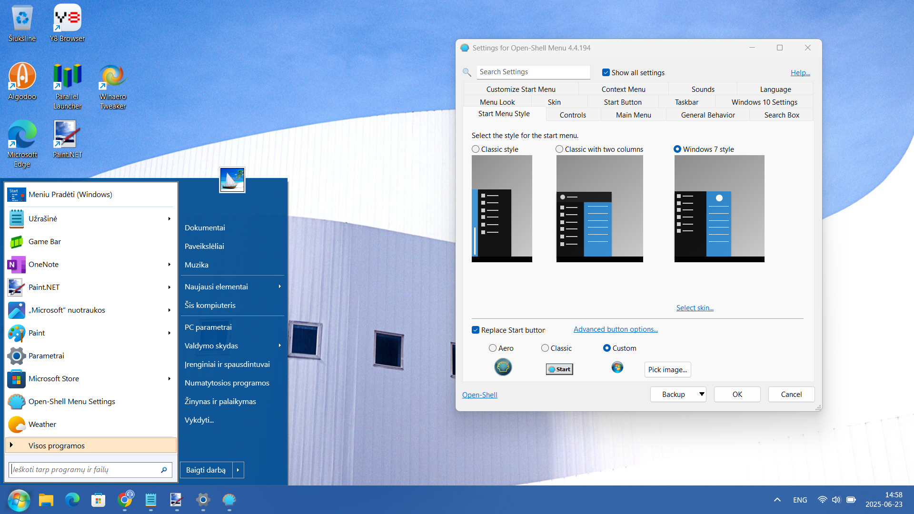Click the sailboat user picture
This screenshot has width=914, height=514.
pos(232,180)
